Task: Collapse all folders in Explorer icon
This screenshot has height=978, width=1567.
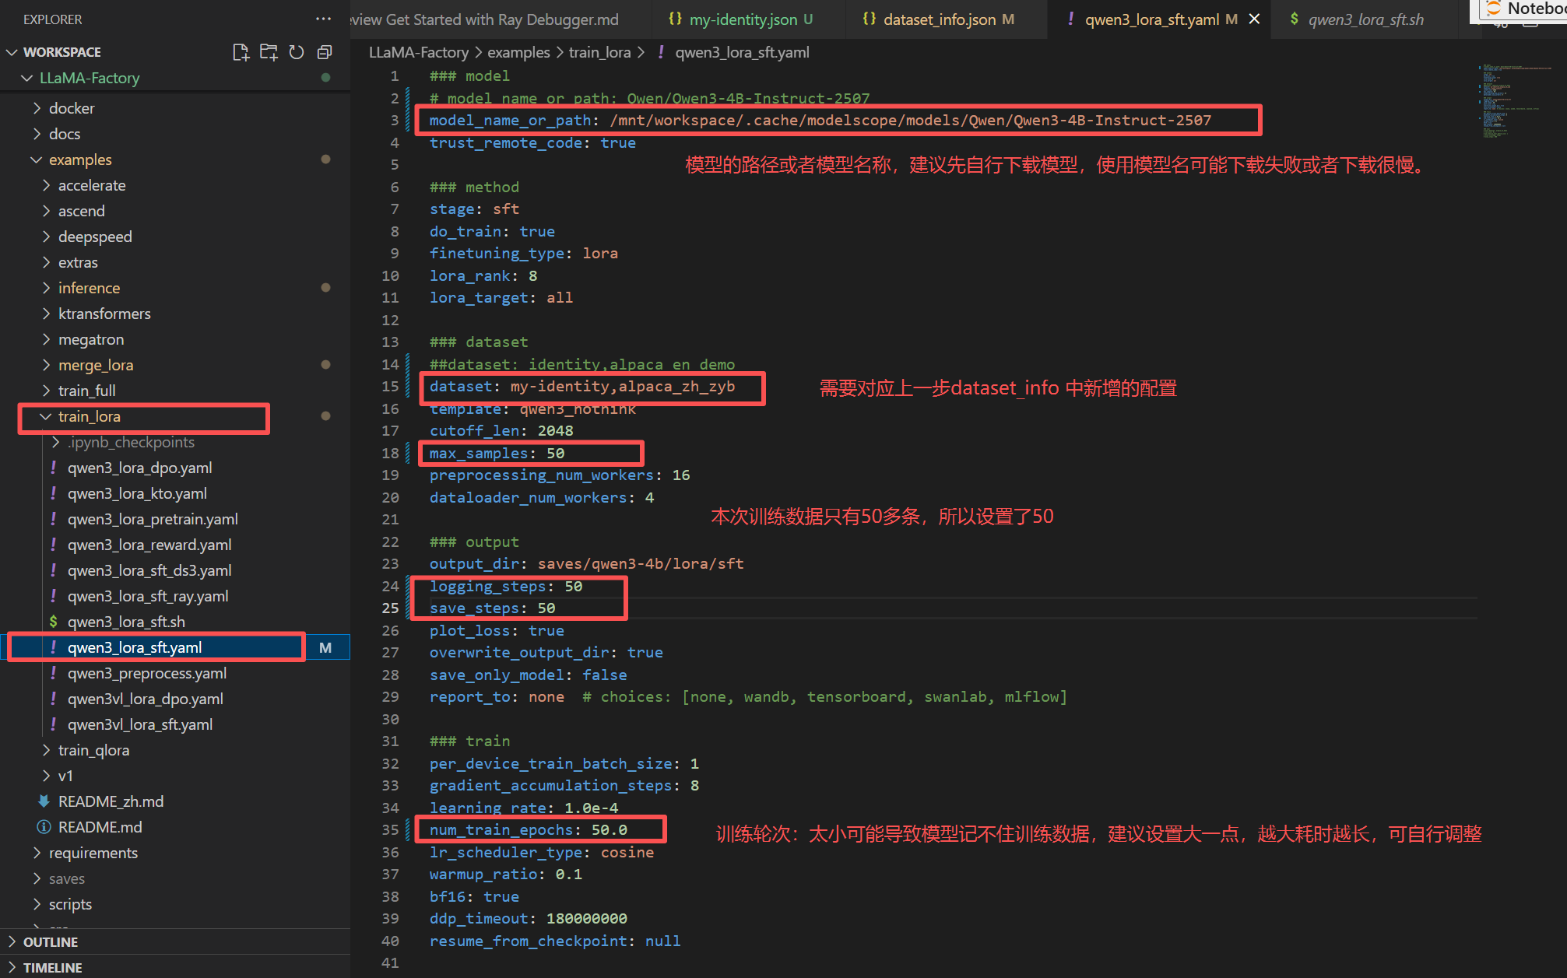Action: coord(325,52)
